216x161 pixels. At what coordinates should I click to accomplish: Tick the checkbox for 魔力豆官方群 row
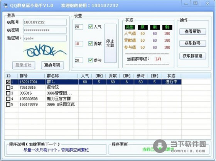pos(8,99)
